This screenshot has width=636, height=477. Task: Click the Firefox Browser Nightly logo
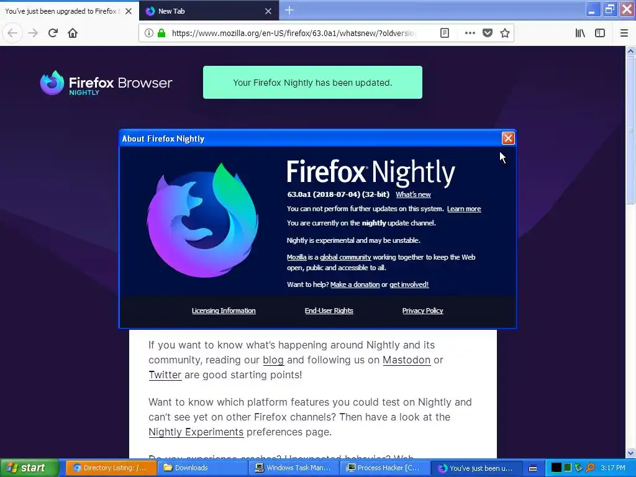(106, 83)
